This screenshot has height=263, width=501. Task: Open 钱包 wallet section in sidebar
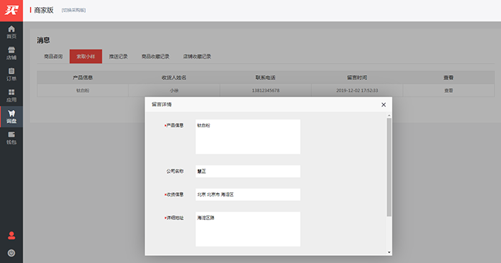[x=11, y=138]
